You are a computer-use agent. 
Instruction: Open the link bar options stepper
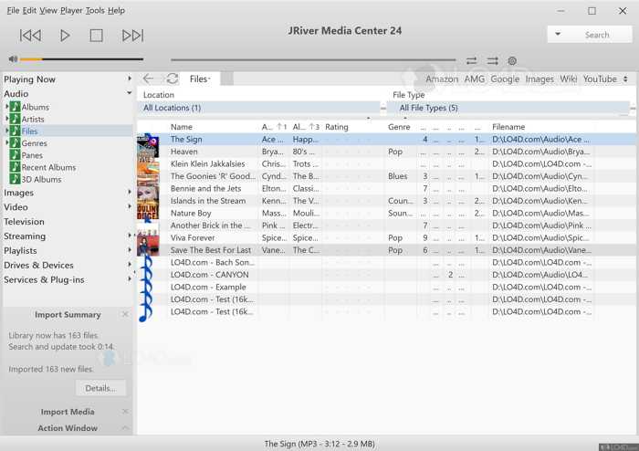[625, 79]
